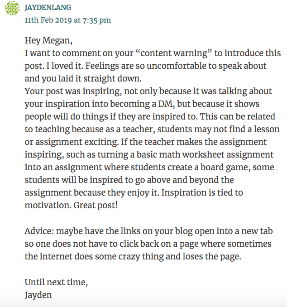Click the 'Jayden' signature at the bottom

point(38,295)
